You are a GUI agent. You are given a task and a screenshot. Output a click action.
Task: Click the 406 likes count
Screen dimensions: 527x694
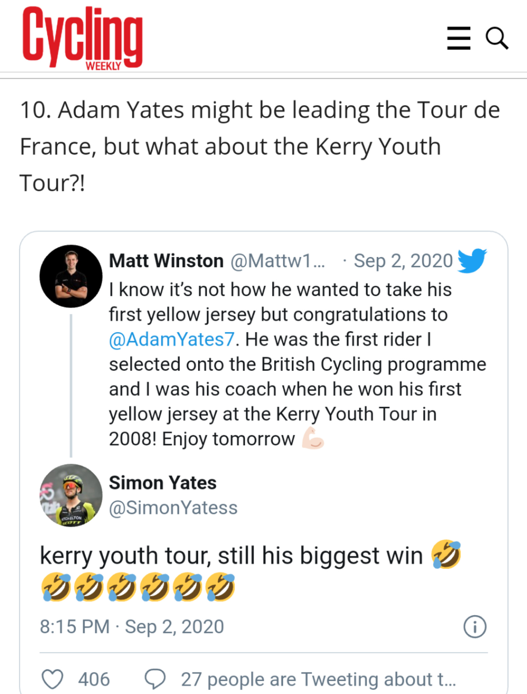tap(94, 679)
